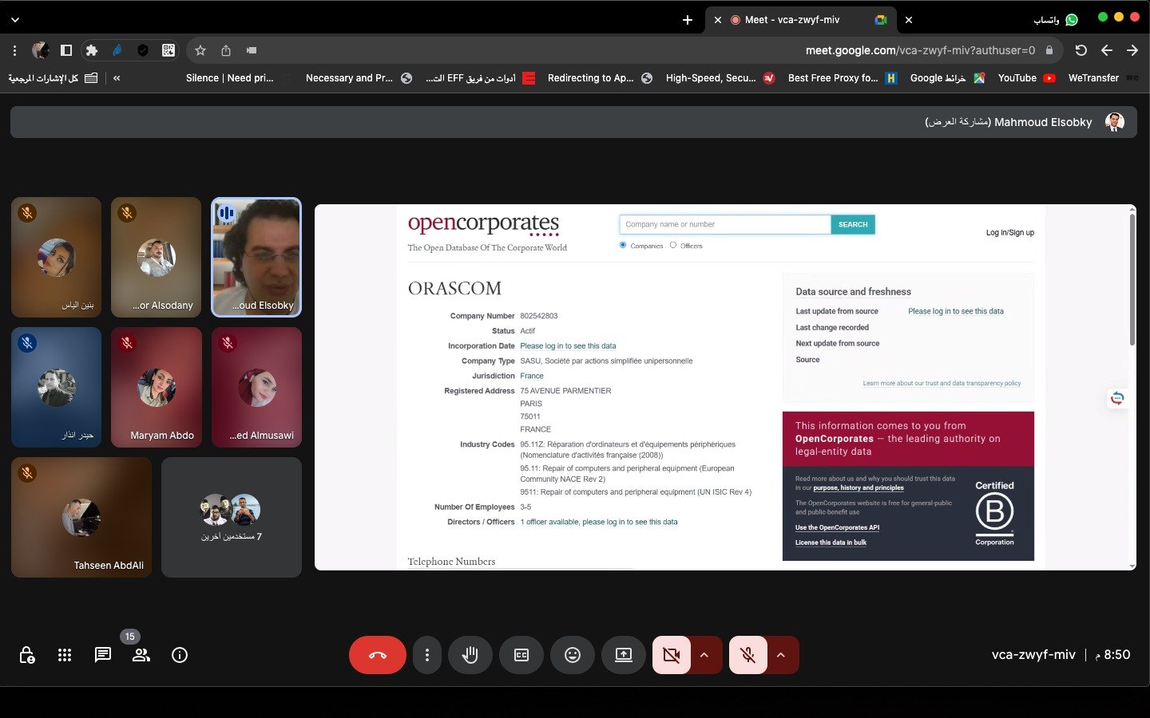Open Necessary and Pr... bookmark

(359, 78)
